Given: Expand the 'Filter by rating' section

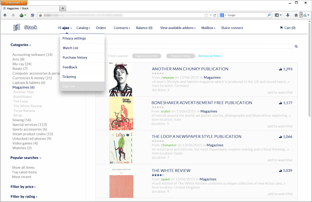Looking at the screenshot, I should [x=24, y=197].
